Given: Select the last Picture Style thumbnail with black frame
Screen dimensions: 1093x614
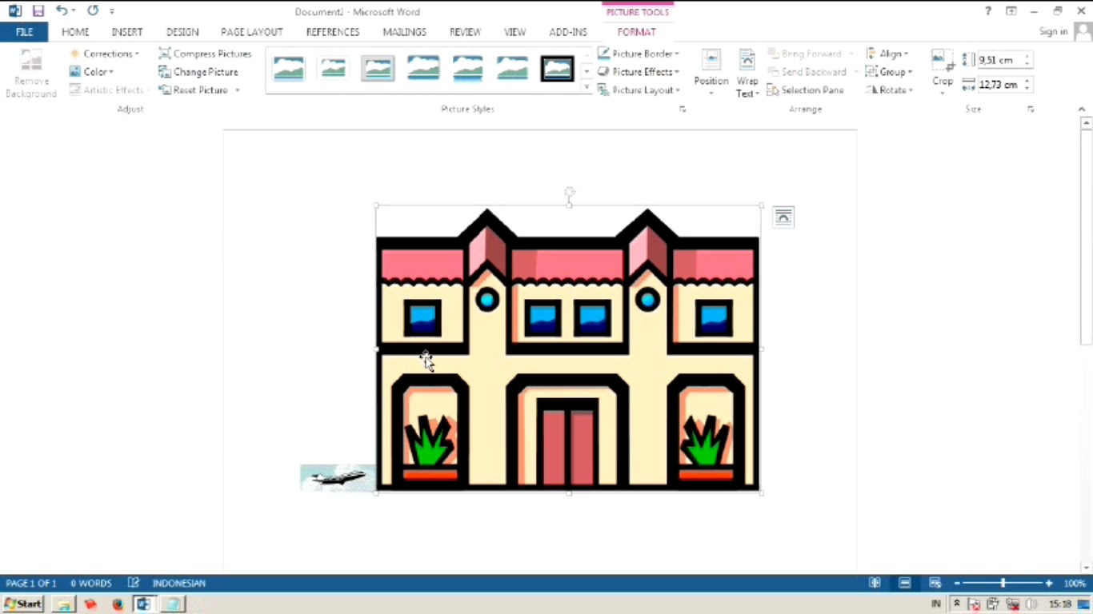Looking at the screenshot, I should point(557,68).
